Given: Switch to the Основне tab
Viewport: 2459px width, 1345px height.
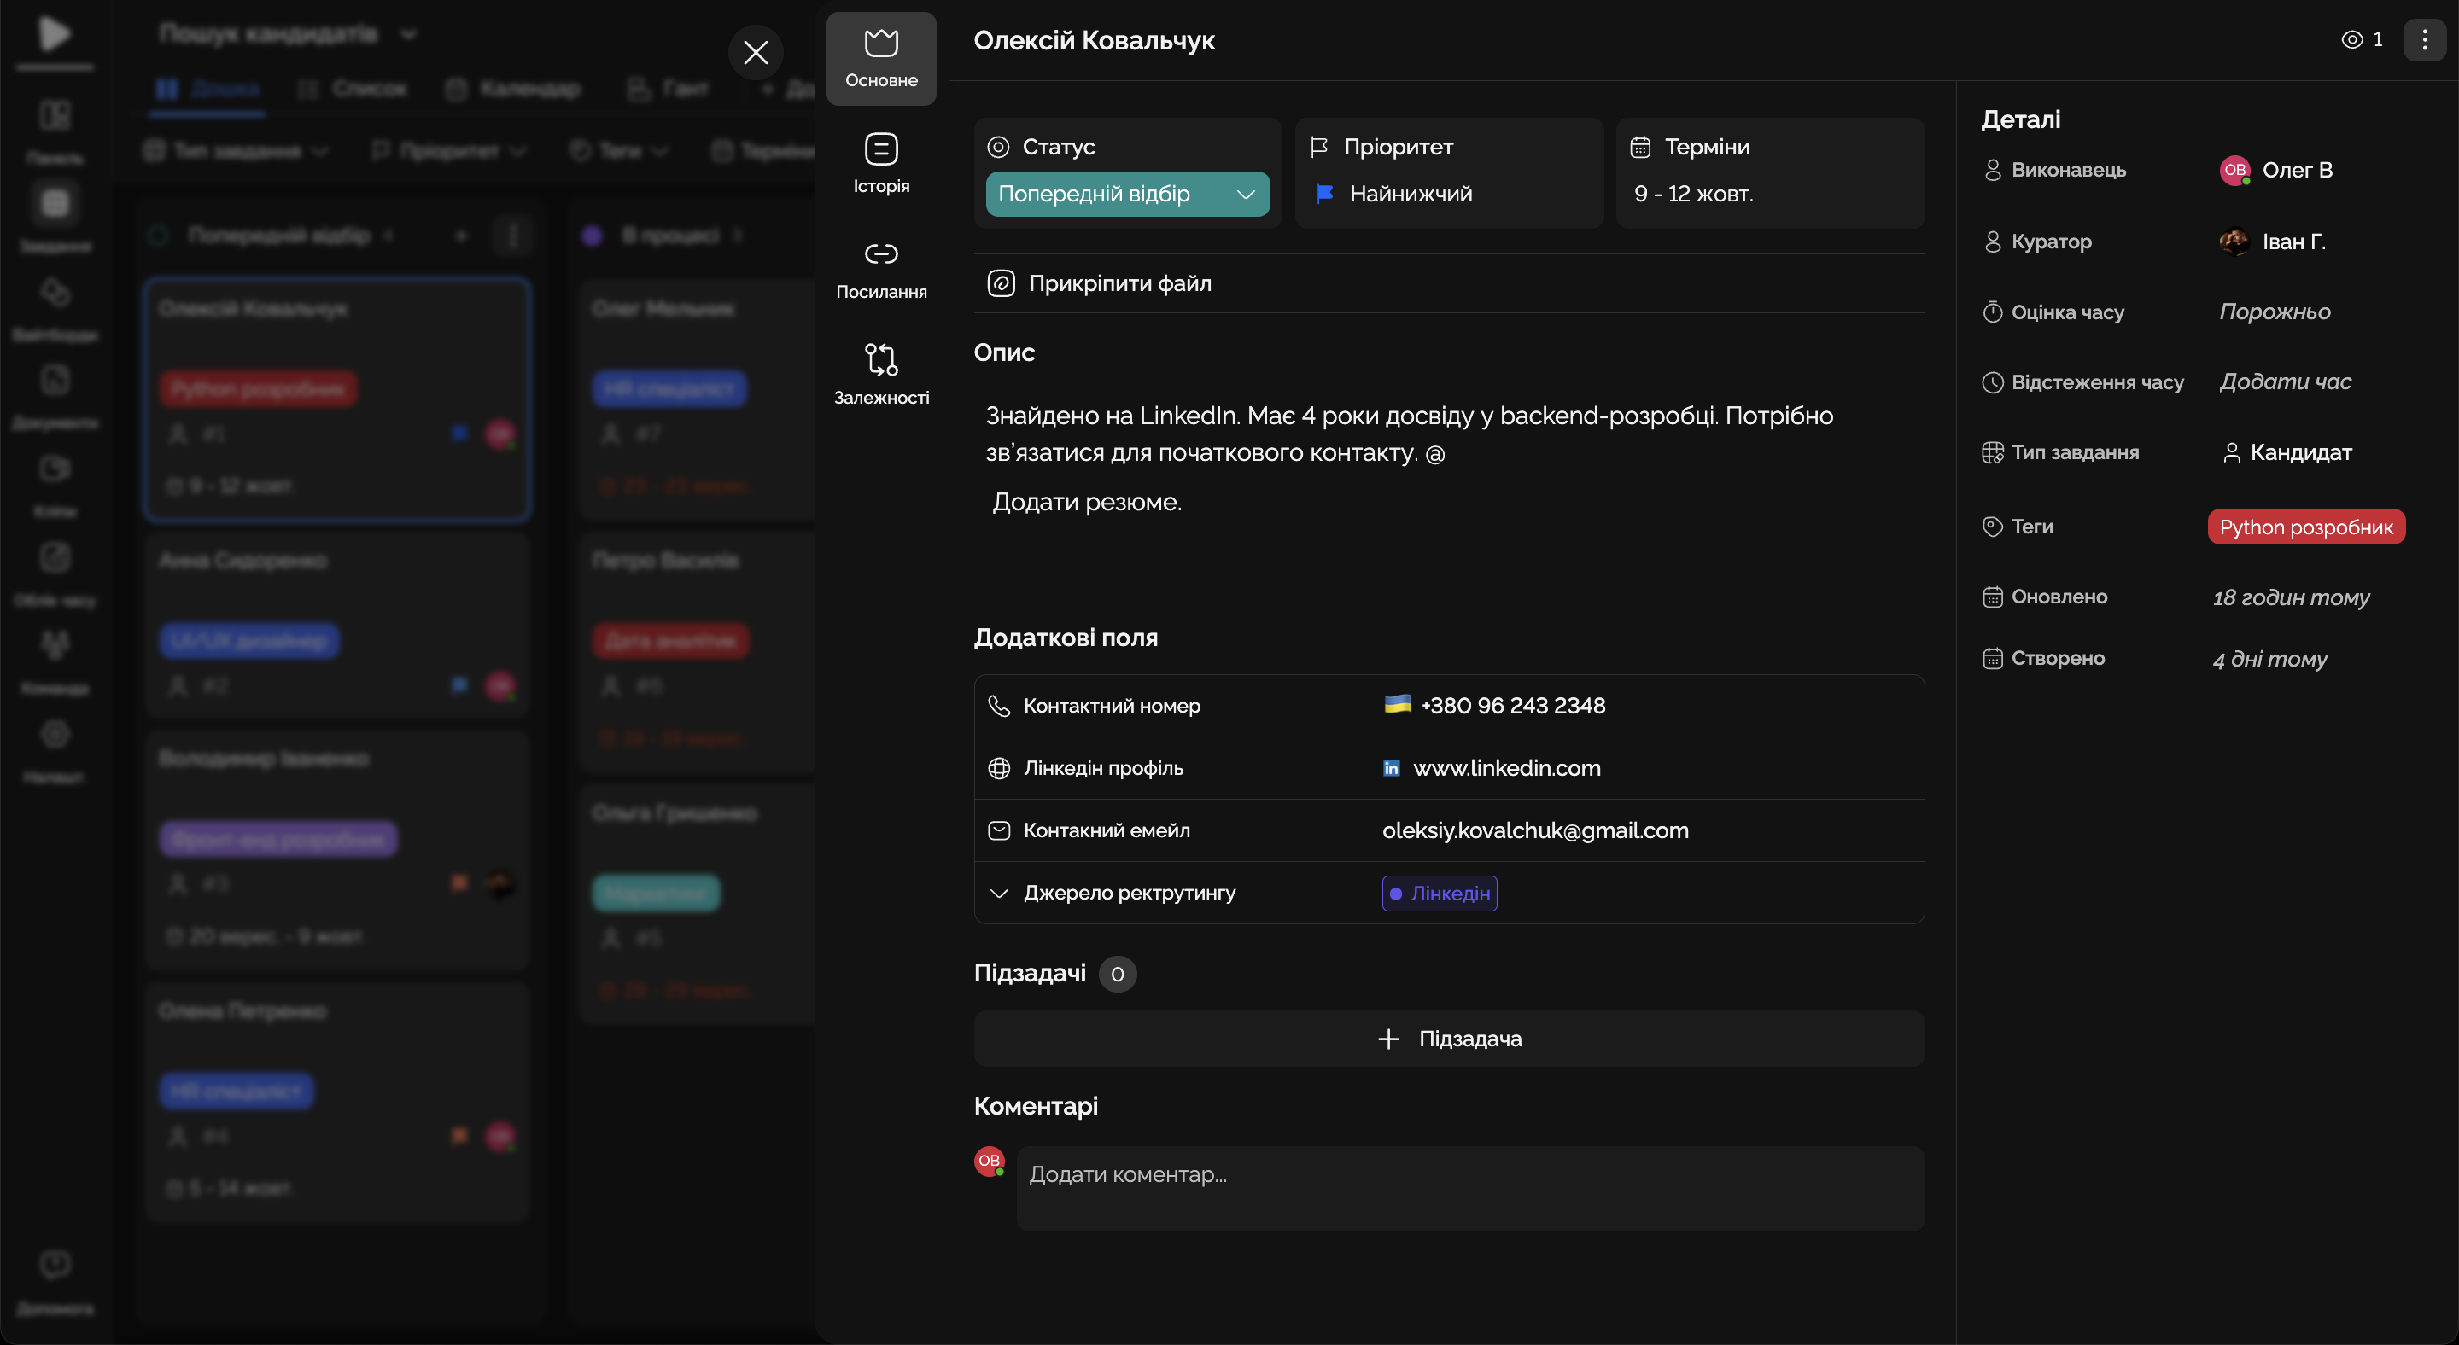Looking at the screenshot, I should (880, 59).
